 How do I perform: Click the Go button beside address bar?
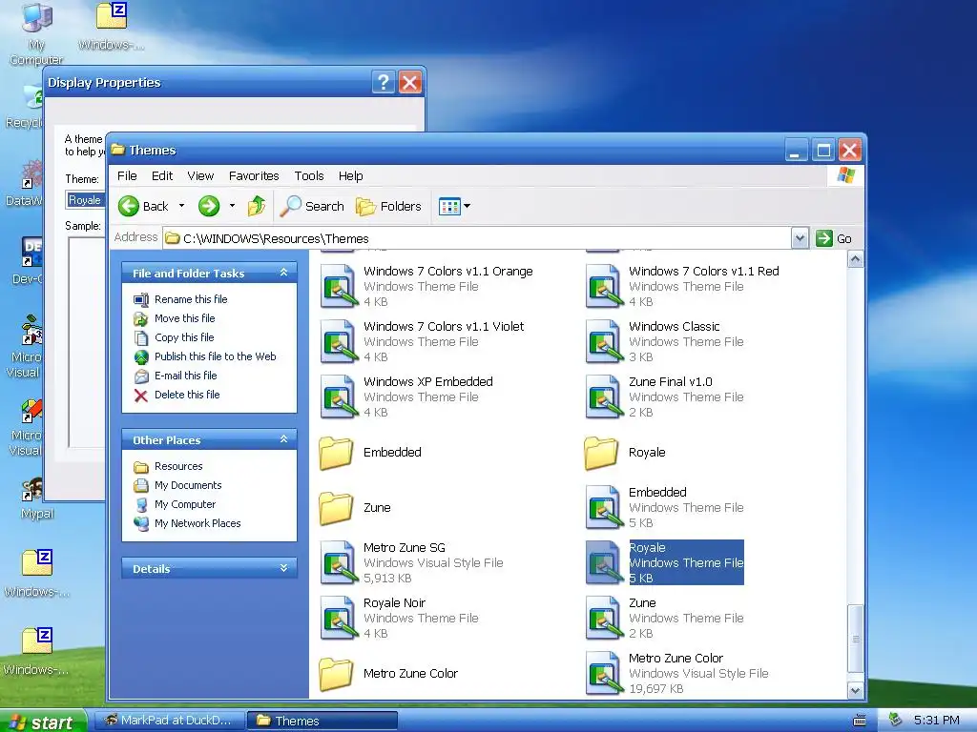point(834,238)
